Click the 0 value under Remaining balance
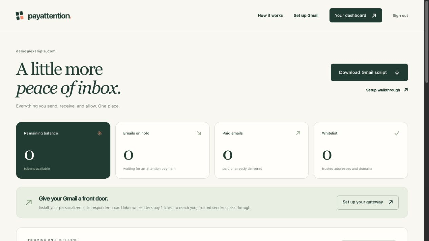This screenshot has width=429, height=241. coord(29,155)
